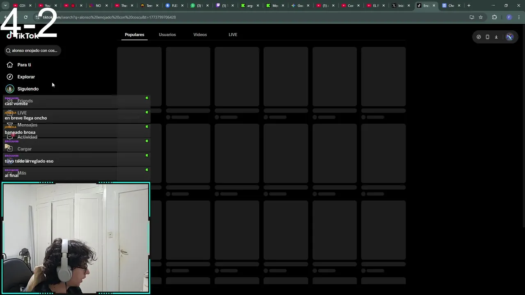Screen dimensions: 525x295
Task: Open the Chrome extensions puzzle icon
Action: click(x=494, y=17)
